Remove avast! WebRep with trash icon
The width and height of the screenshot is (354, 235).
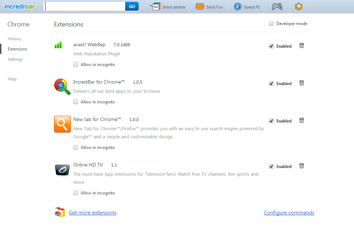coord(301,46)
